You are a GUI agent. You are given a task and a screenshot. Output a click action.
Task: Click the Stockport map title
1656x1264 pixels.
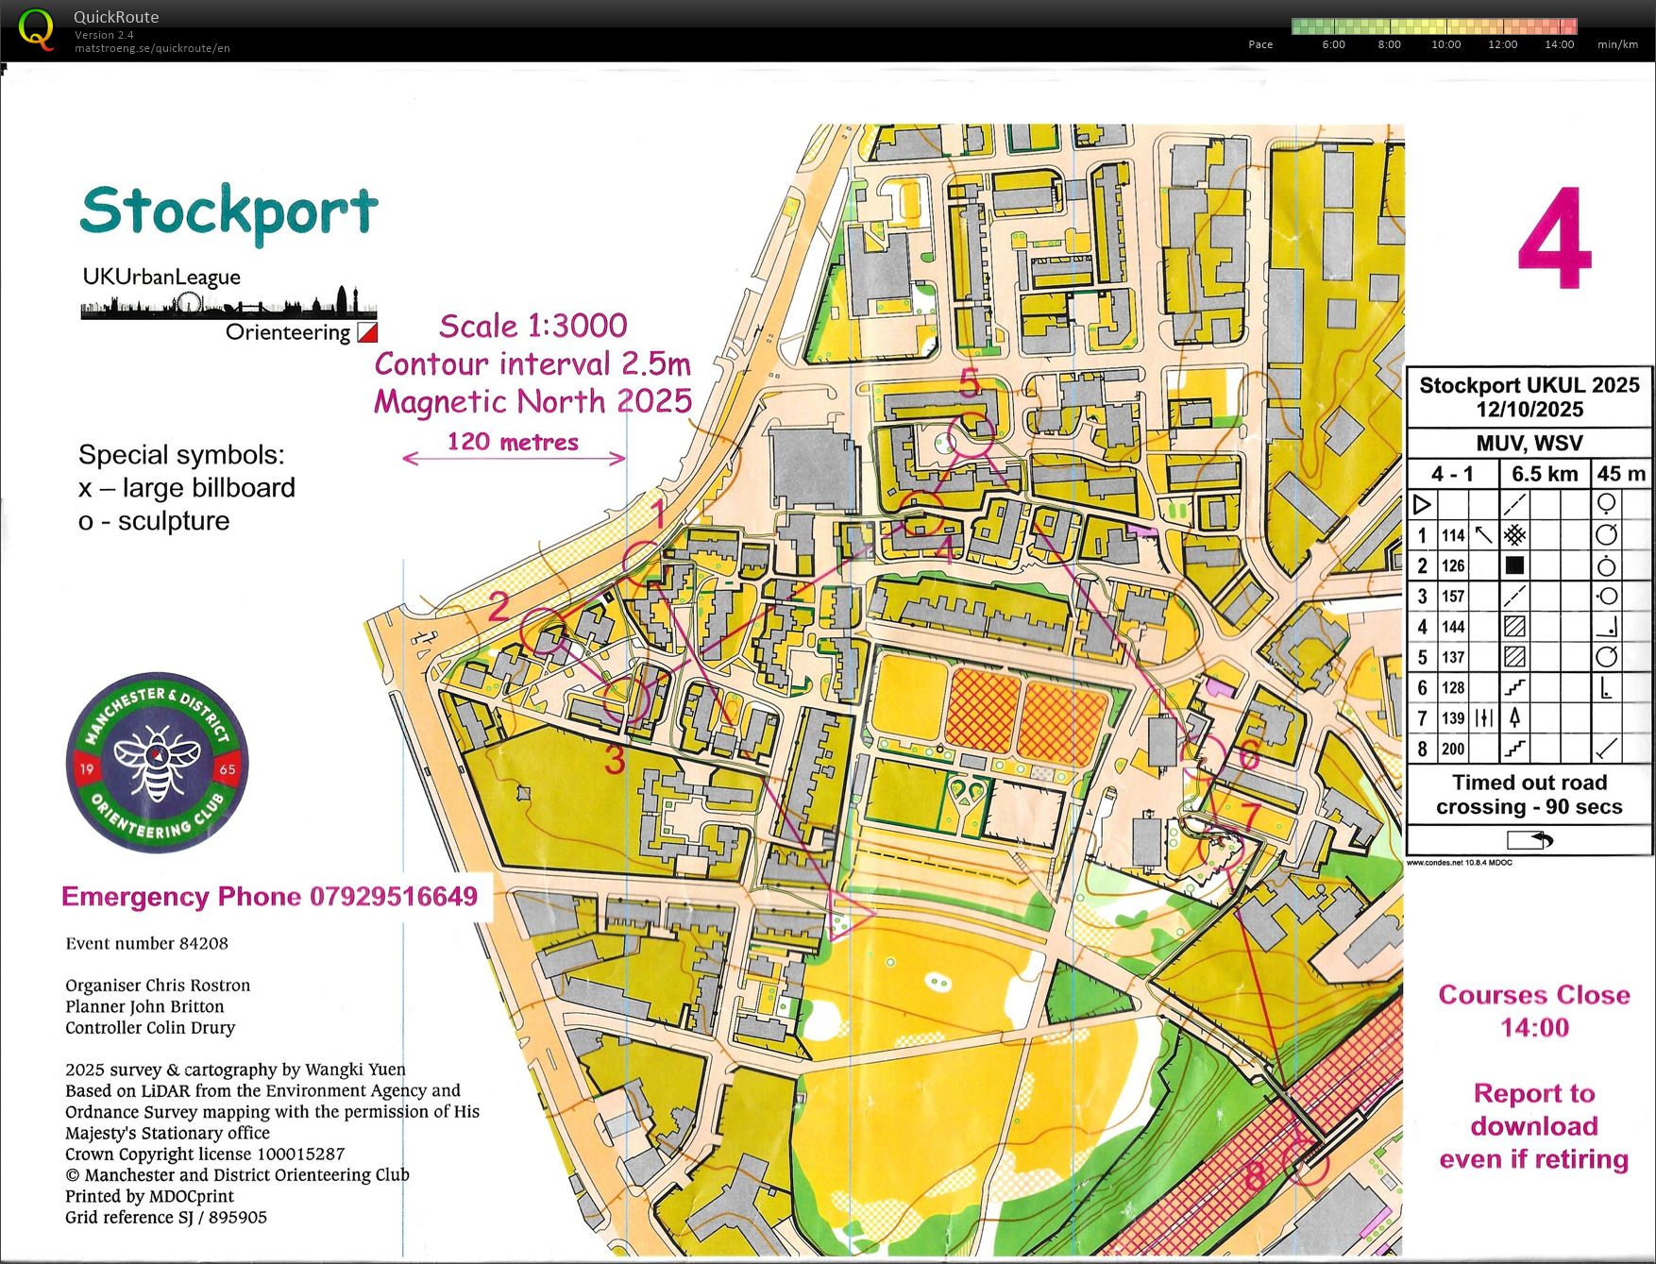tap(229, 210)
